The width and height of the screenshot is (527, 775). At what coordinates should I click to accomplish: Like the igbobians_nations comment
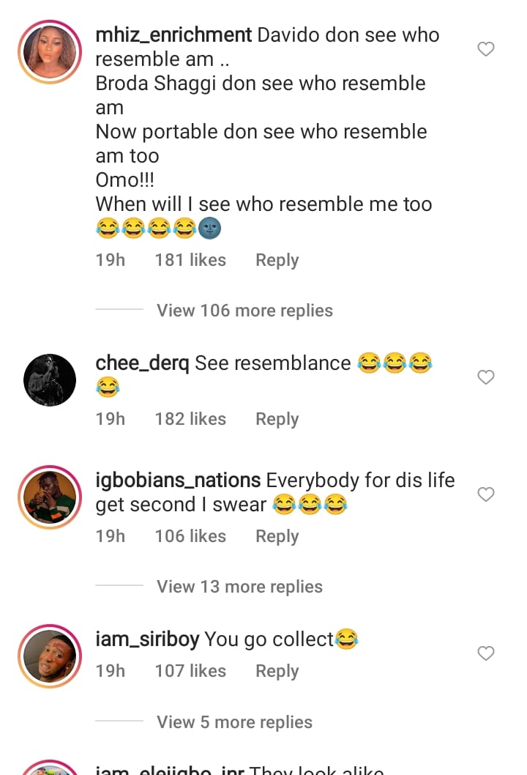[486, 494]
